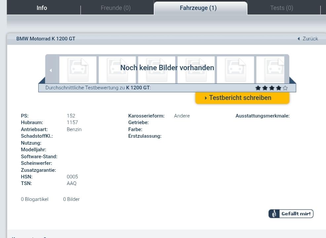The image size is (326, 238).
Task: Click the small arrow icon inside Testbericht schreiben
Action: (206, 98)
